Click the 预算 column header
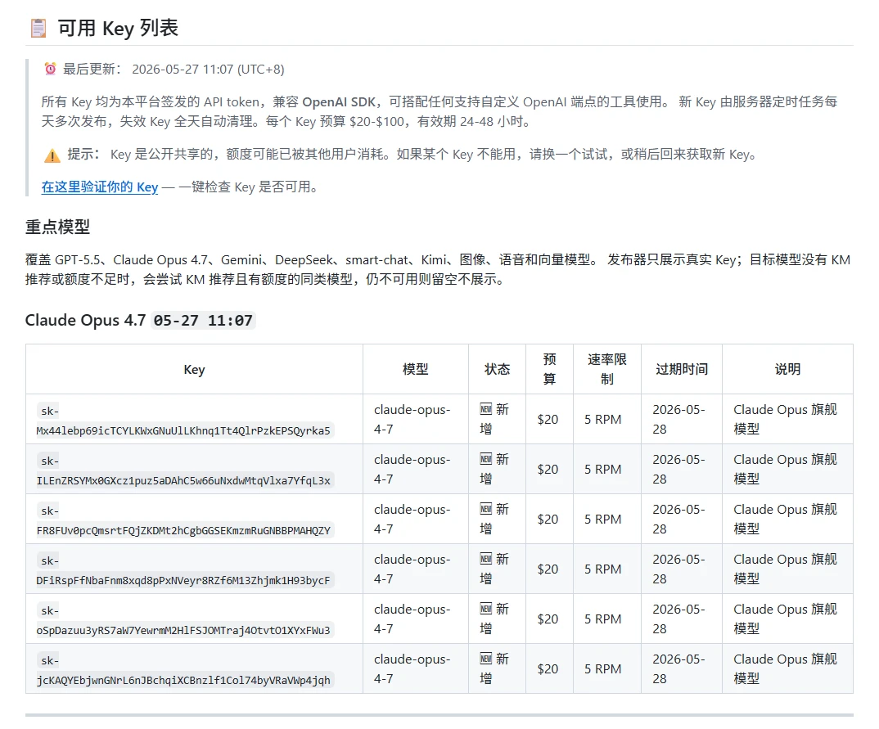The width and height of the screenshot is (879, 729). (x=549, y=369)
